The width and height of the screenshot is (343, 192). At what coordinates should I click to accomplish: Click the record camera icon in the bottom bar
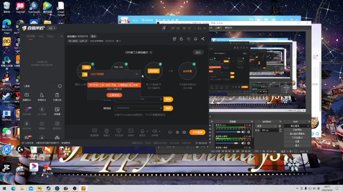(x=170, y=132)
